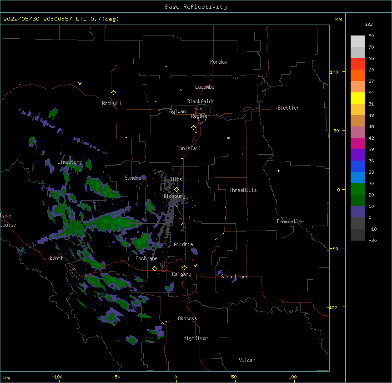
Task: Click the dBZ legend heading
Action: pos(368,24)
